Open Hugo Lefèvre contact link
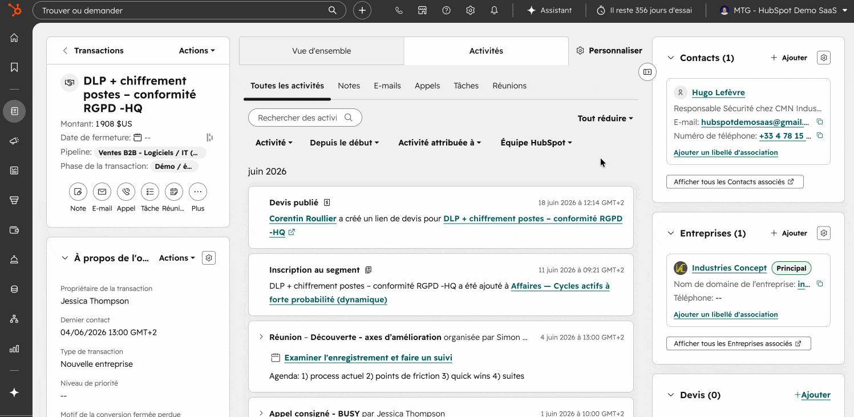 click(x=718, y=92)
